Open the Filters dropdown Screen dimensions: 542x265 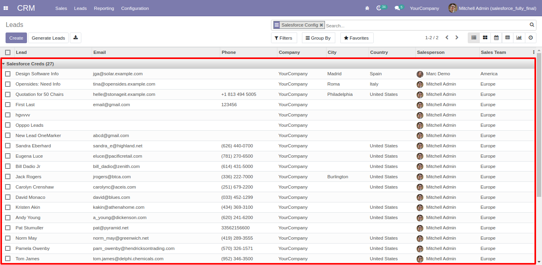point(283,38)
